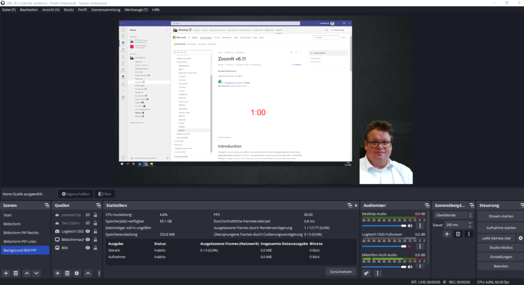Open the Bearbeiten menu

click(29, 10)
